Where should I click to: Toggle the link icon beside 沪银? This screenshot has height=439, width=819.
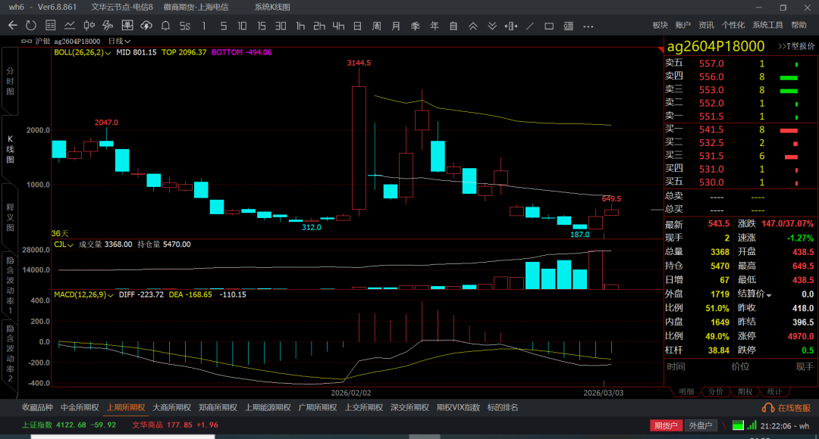point(27,41)
